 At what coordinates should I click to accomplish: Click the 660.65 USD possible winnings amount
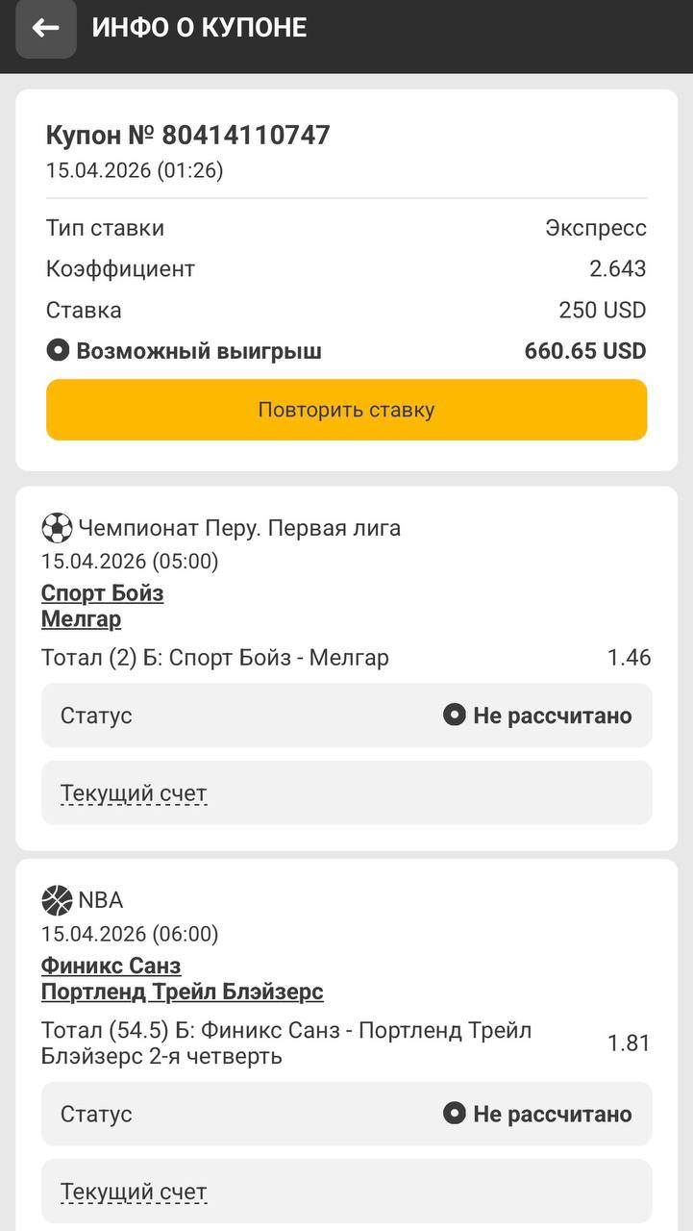[584, 351]
